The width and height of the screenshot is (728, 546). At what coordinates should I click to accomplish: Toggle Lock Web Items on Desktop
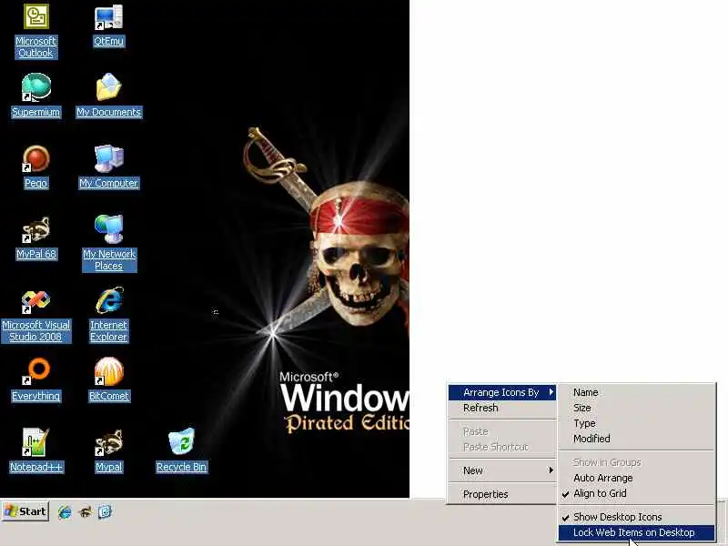[x=636, y=532]
